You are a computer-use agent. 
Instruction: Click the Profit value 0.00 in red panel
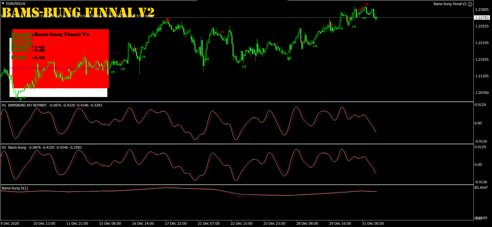(40, 58)
